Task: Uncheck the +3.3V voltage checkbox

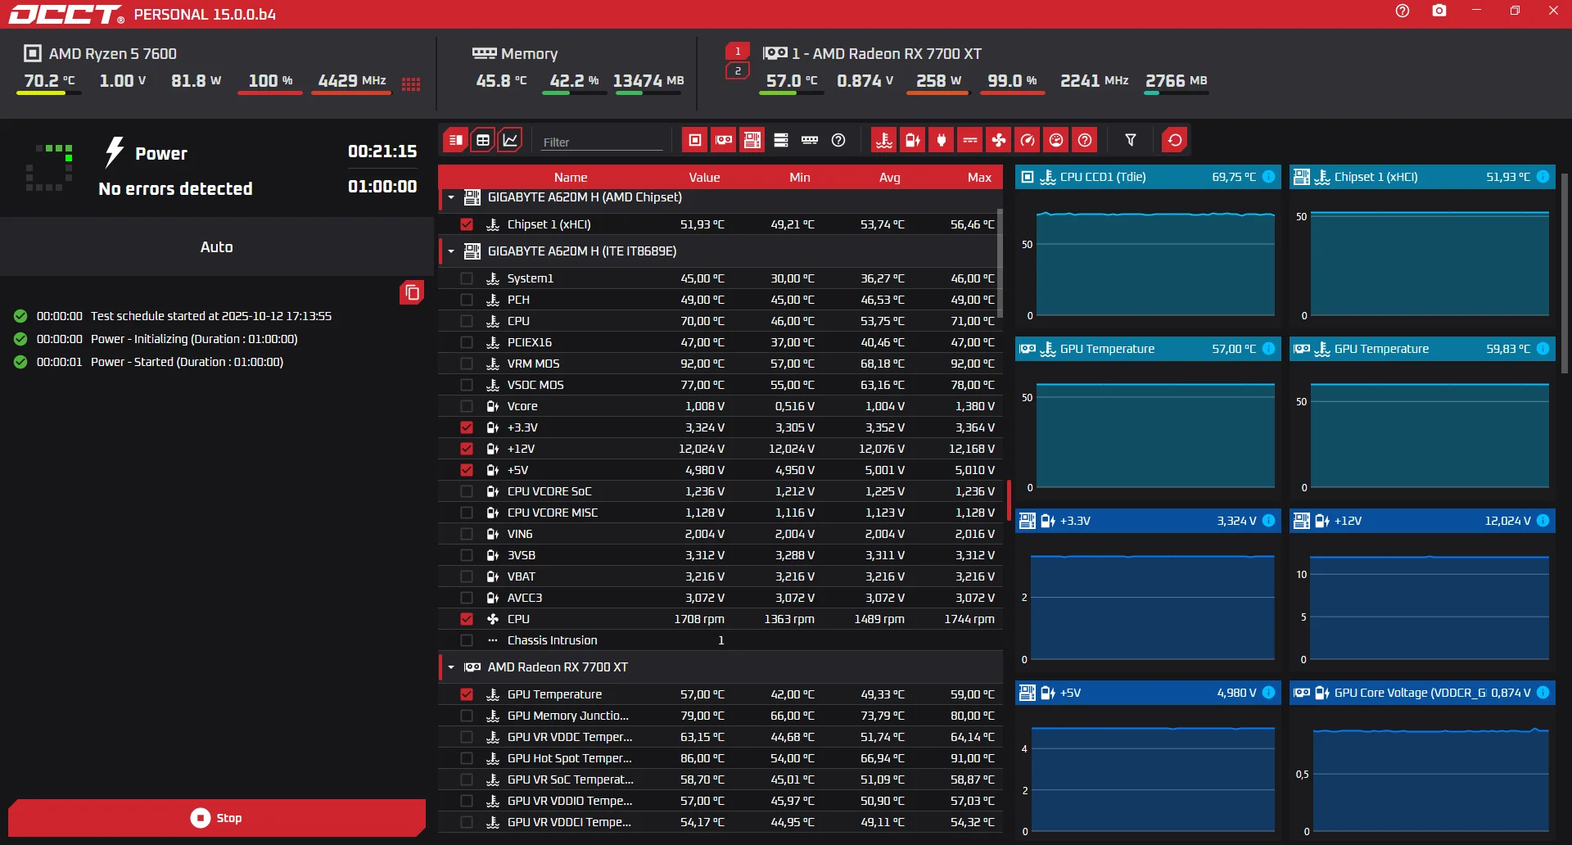Action: coord(467,427)
